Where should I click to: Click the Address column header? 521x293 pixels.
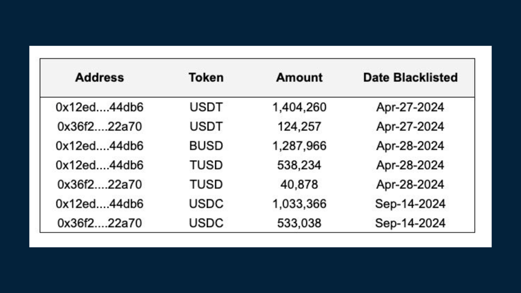coord(99,77)
